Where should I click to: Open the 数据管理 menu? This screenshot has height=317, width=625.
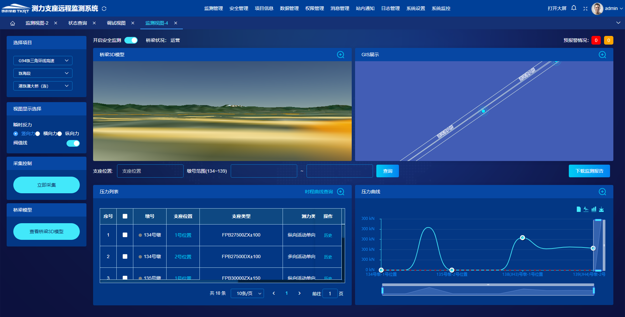pos(289,8)
